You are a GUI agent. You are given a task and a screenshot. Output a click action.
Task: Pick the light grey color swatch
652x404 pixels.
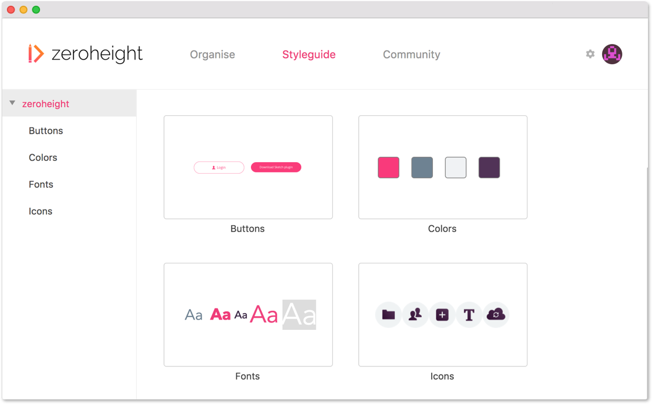(x=456, y=167)
